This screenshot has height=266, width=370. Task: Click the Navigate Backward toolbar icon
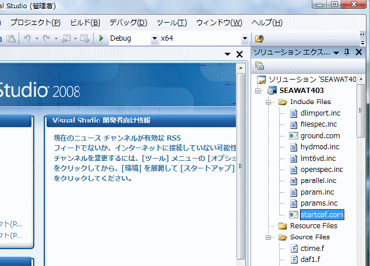[x=65, y=38]
